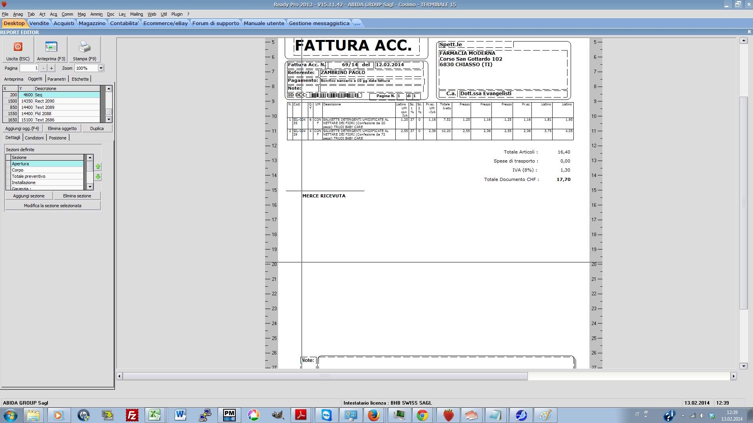
Task: Open Windows Explorer from taskbar
Action: pyautogui.click(x=34, y=415)
